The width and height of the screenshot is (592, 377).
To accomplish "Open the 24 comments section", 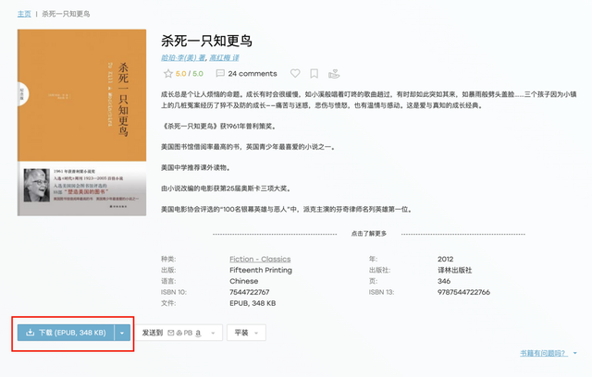I will pyautogui.click(x=246, y=74).
